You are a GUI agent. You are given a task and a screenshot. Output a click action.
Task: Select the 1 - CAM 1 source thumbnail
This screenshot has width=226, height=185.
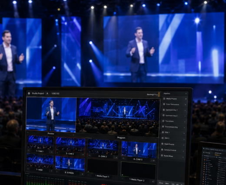pos(40,142)
